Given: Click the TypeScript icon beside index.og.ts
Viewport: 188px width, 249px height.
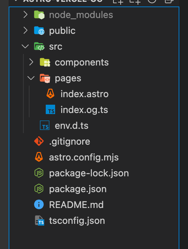Looking at the screenshot, I should click(x=50, y=109).
